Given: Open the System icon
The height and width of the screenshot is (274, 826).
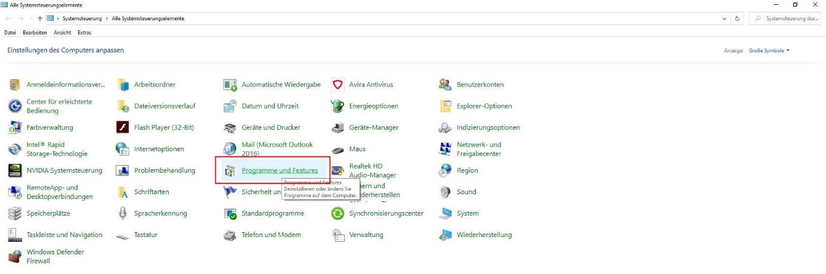Looking at the screenshot, I should tap(446, 213).
